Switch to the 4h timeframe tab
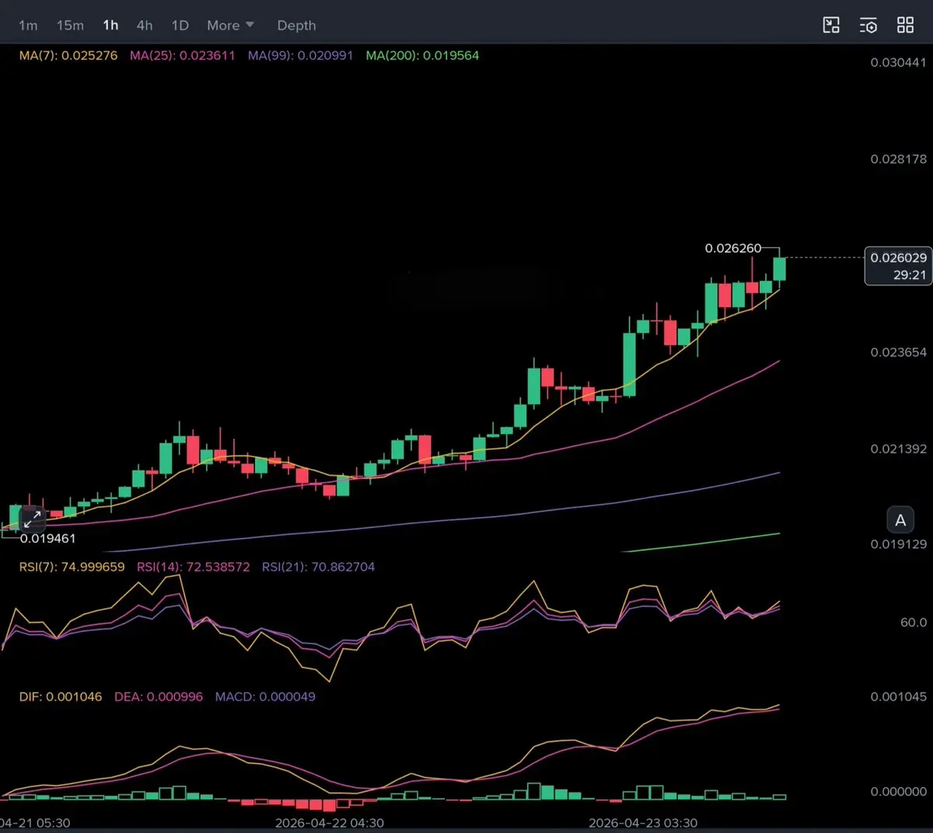 tap(145, 26)
